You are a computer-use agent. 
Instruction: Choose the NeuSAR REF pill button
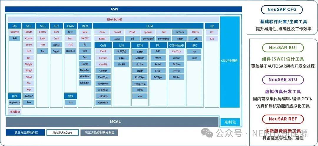click(283, 119)
